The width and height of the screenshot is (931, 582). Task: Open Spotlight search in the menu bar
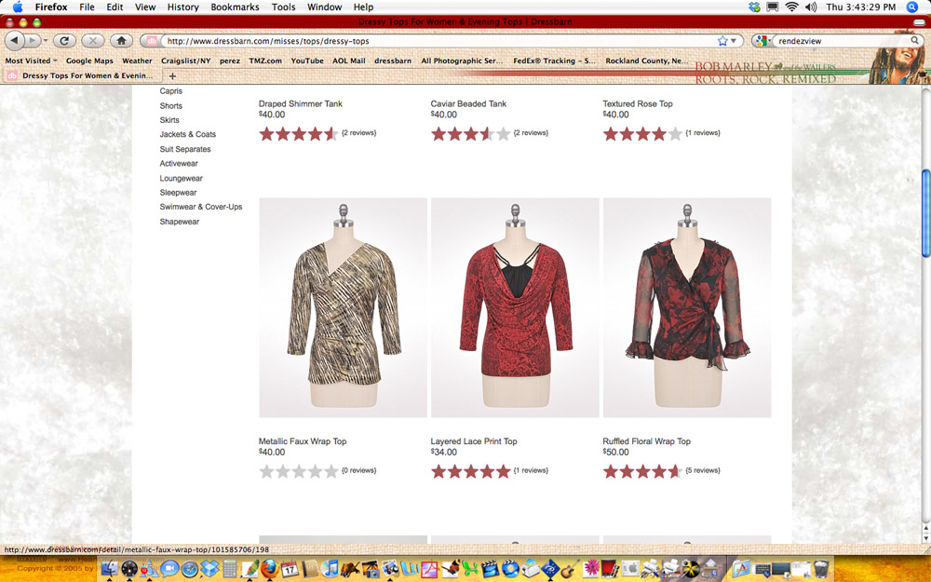click(x=913, y=7)
